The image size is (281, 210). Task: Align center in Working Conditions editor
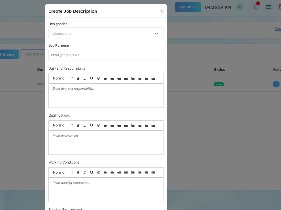pos(112,172)
